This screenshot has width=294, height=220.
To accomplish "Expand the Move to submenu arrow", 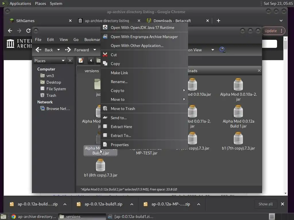I will pos(184,99).
